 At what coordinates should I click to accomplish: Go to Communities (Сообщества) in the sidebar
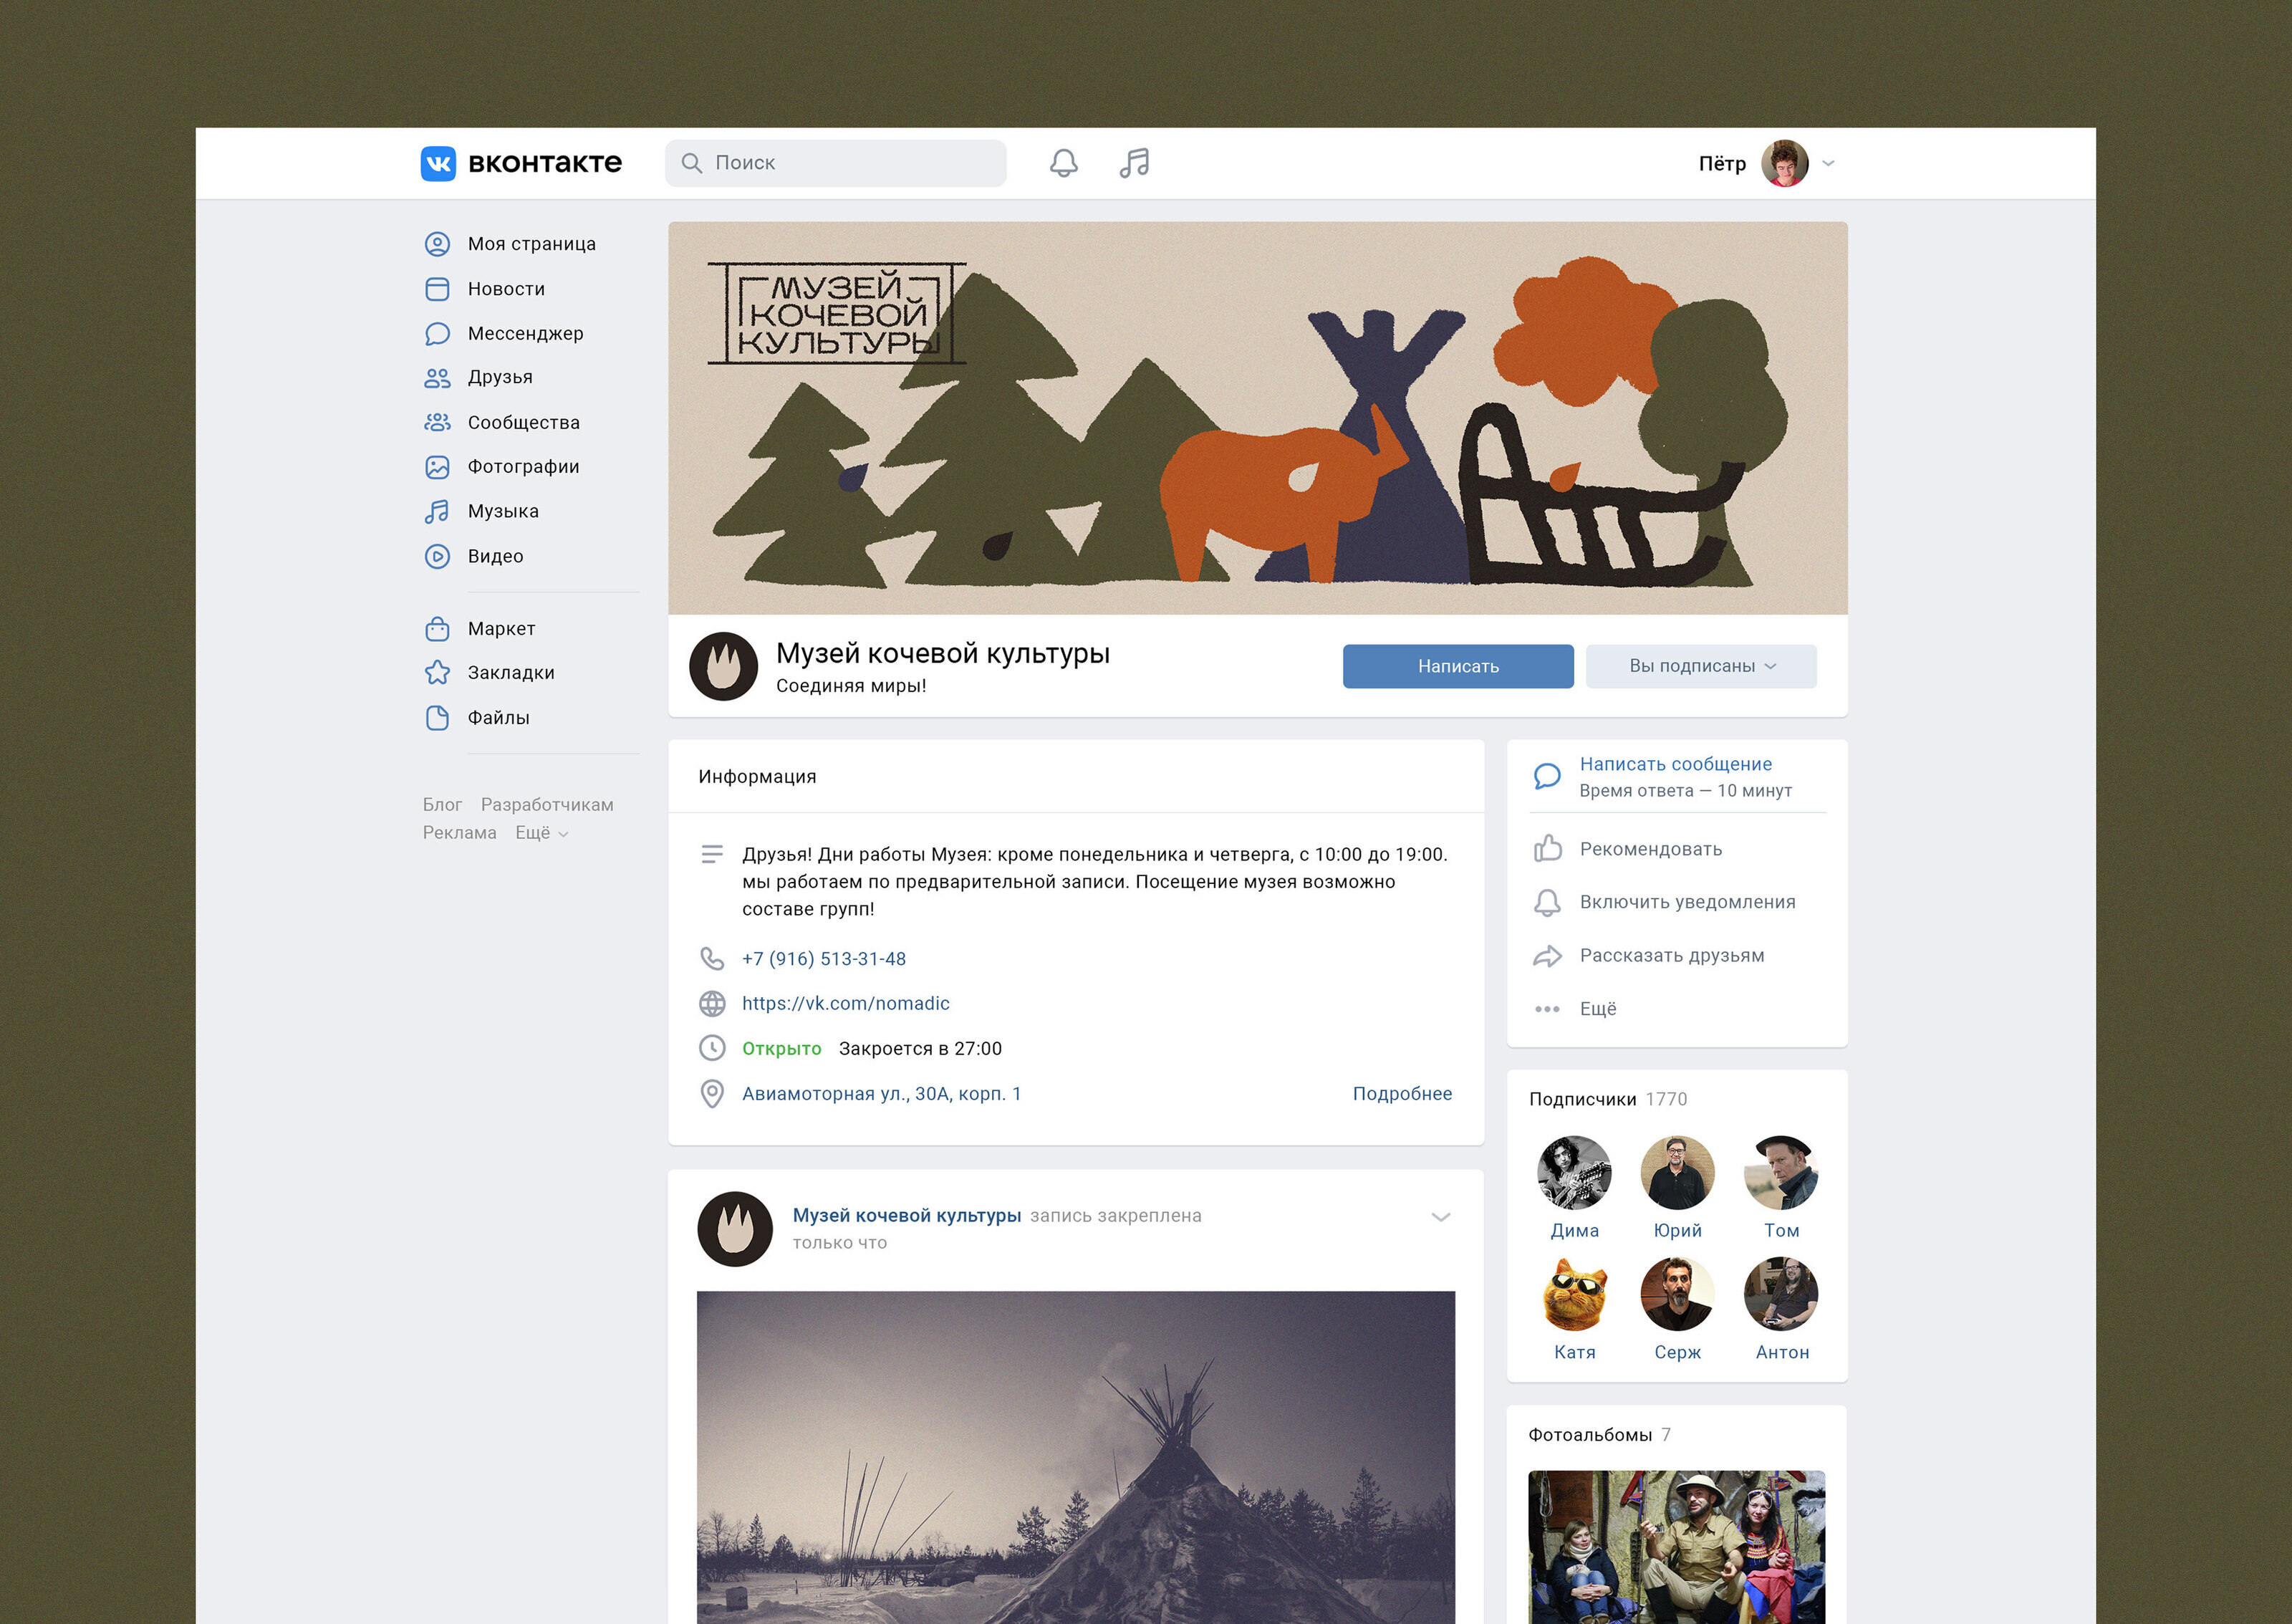(521, 422)
